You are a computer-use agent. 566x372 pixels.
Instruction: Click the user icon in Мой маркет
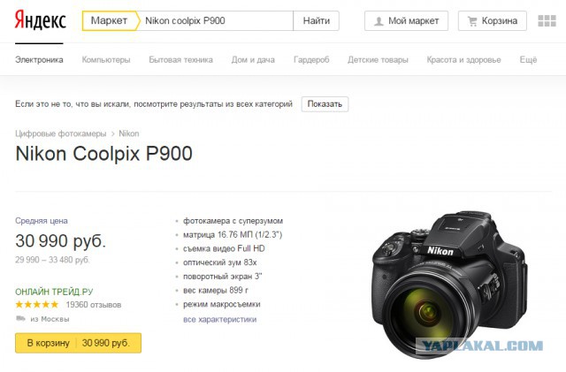coord(379,21)
